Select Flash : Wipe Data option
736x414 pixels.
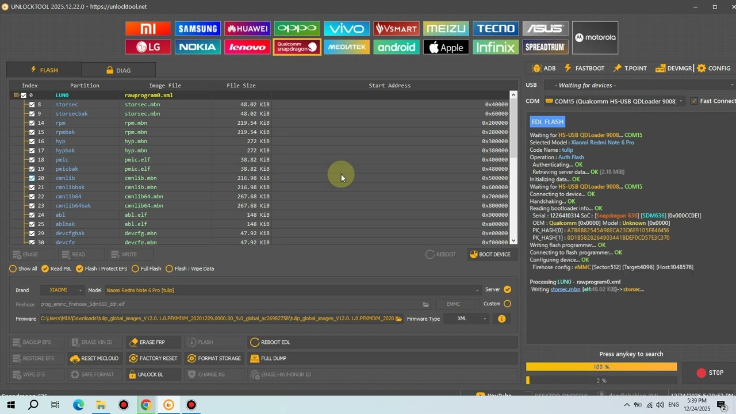(169, 269)
